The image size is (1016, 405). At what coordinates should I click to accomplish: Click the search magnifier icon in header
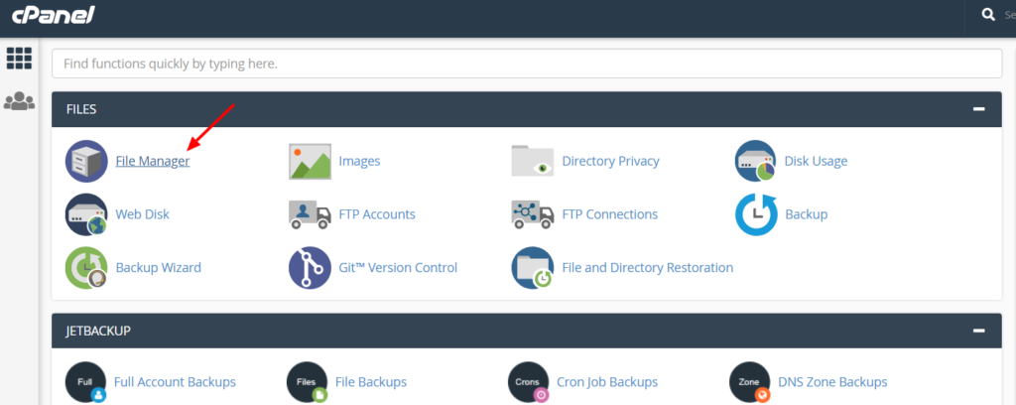(988, 15)
